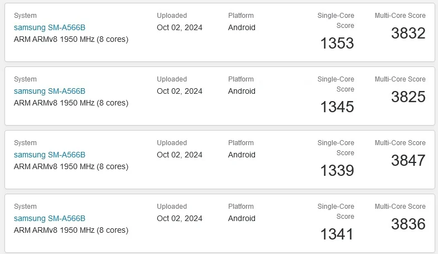Image resolution: width=438 pixels, height=254 pixels.
Task: Click the multi-core score 3836
Action: coord(408,224)
